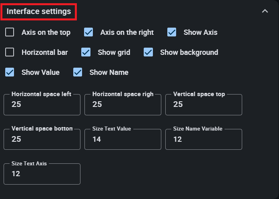Disable the Show Axis checkbox
The width and height of the screenshot is (279, 199).
point(172,32)
